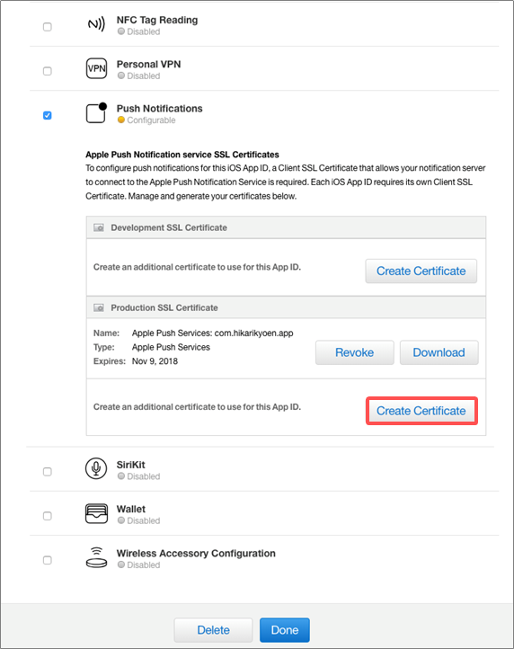Screen dimensions: 514x649
Task: Create a Development SSL certificate
Action: 421,271
